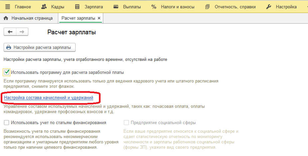Open the Зарплата menu section
Screen dimensions: 308x156
(x=93, y=7)
